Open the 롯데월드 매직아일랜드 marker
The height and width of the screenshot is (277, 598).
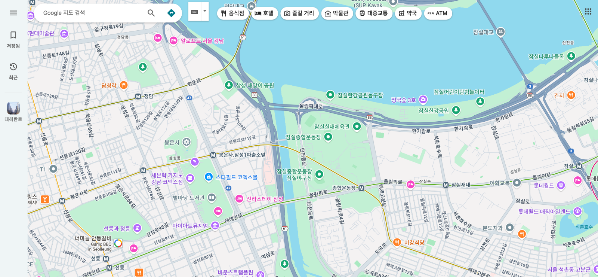[577, 211]
